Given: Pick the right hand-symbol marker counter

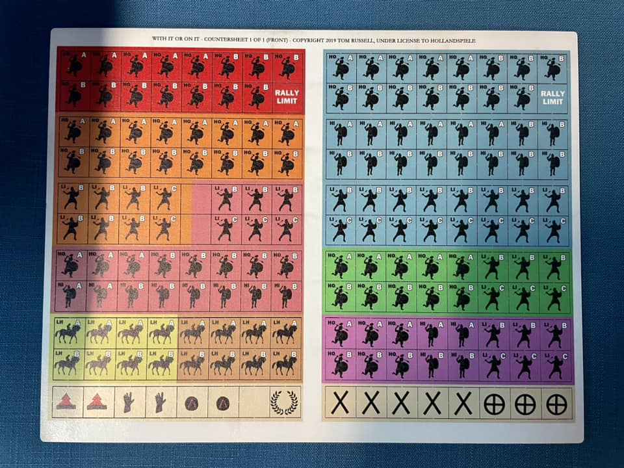Looking at the screenshot, I should click(161, 402).
